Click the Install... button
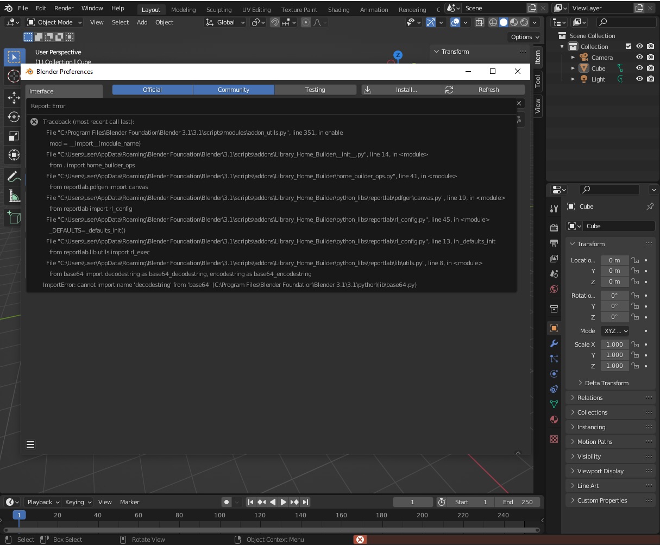660x545 pixels. click(x=401, y=90)
